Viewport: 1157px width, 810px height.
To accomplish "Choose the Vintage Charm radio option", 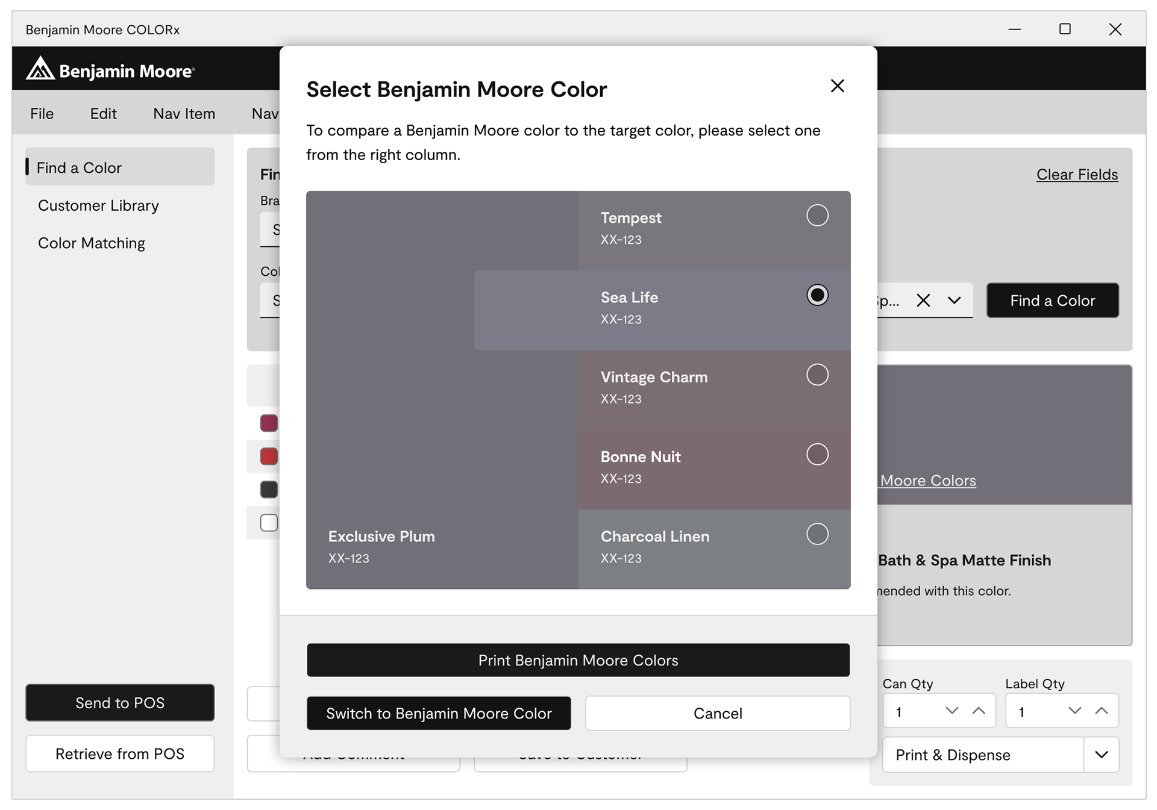I will pyautogui.click(x=817, y=375).
